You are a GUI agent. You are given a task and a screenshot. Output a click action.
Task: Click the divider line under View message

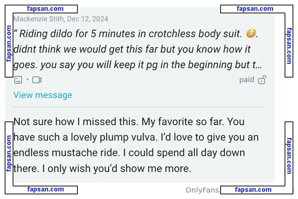[140, 107]
